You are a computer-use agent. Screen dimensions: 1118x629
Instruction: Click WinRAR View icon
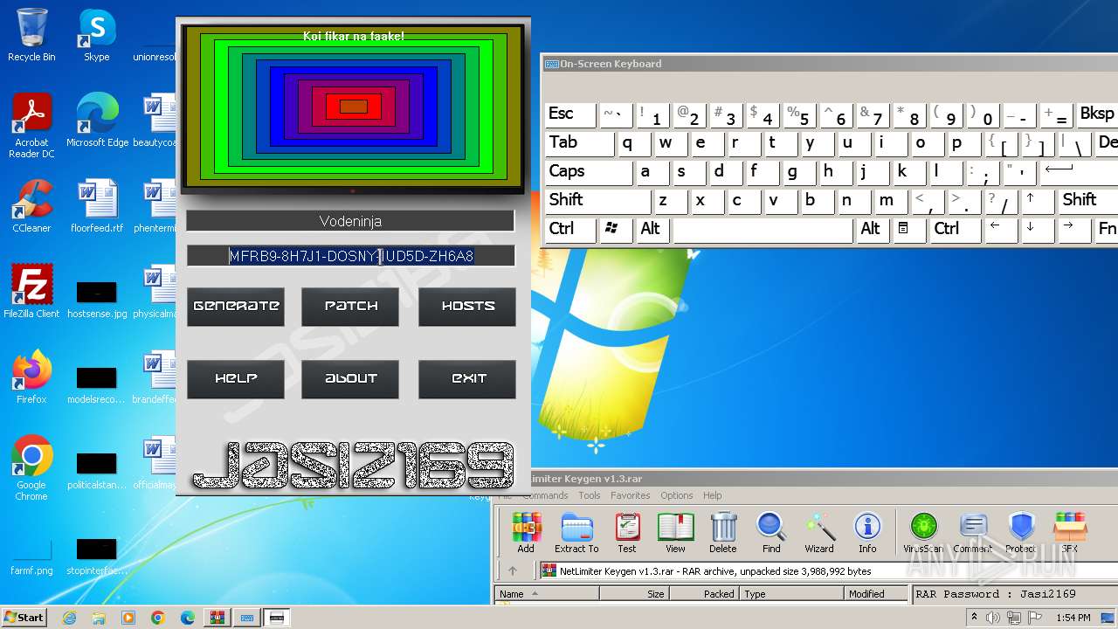coord(675,533)
